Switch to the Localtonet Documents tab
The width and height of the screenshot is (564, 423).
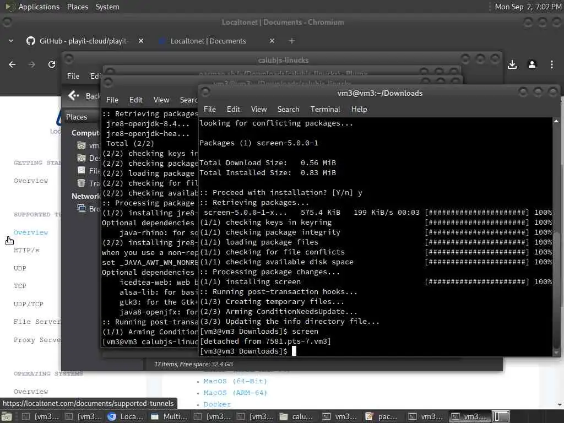point(208,41)
